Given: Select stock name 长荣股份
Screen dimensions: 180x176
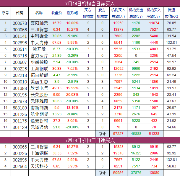Looking at the screenshot, I should [39, 95].
